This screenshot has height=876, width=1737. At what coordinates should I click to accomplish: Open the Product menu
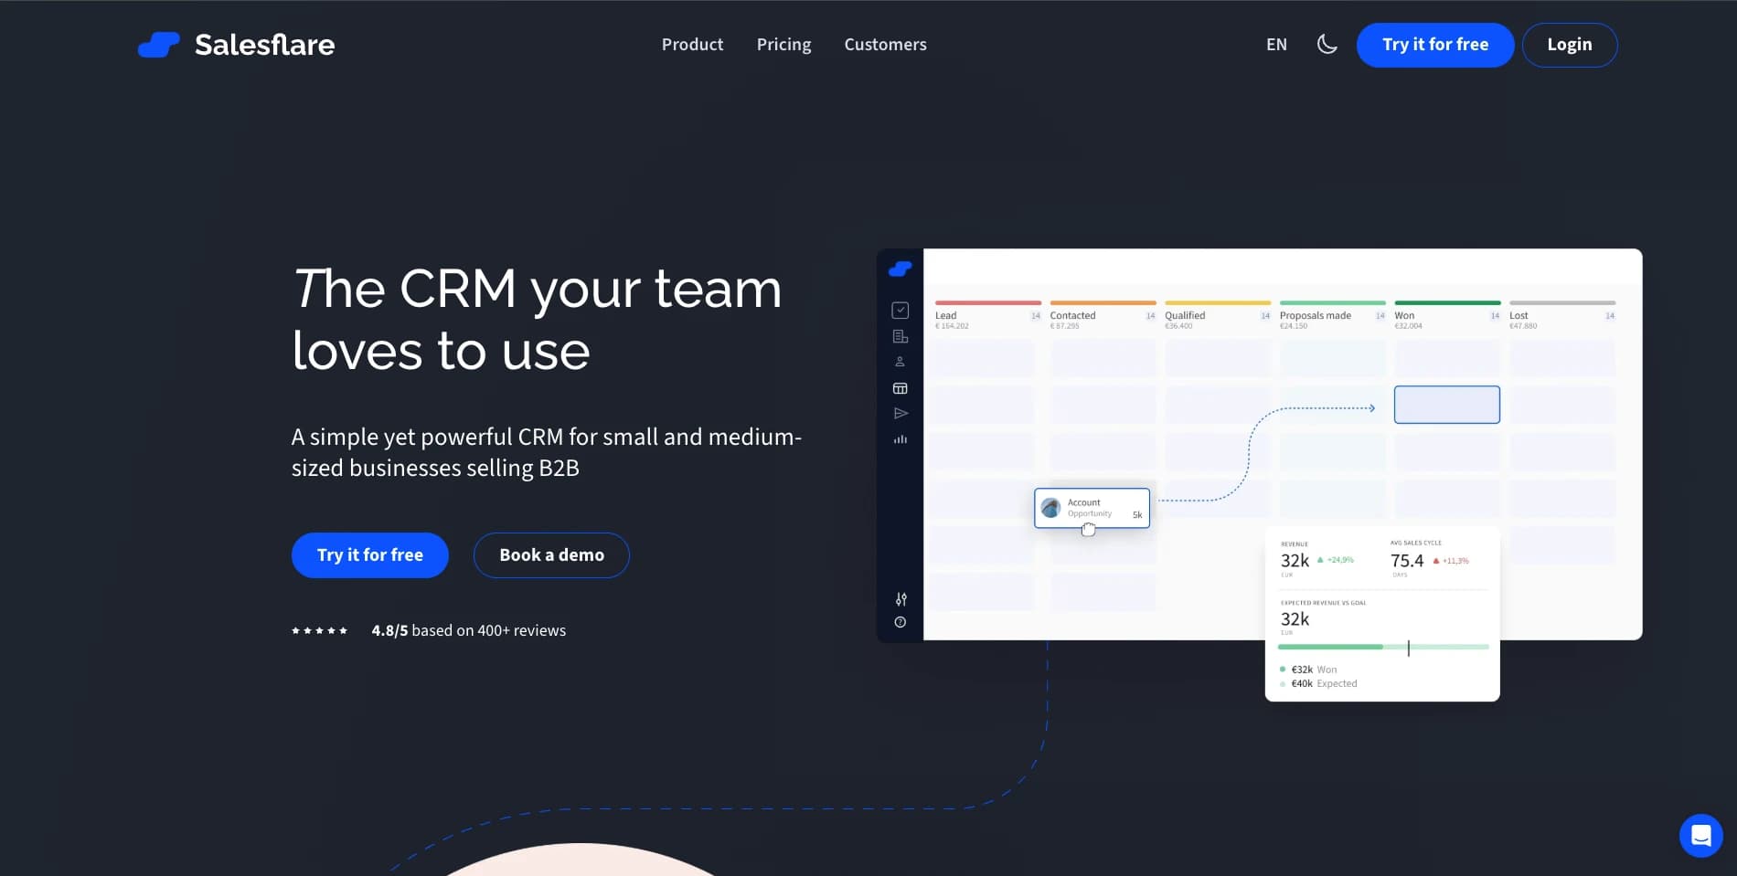click(x=692, y=44)
